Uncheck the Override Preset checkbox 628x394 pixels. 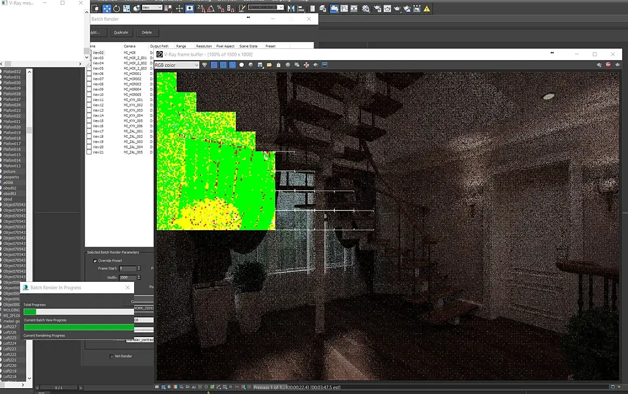pyautogui.click(x=95, y=261)
